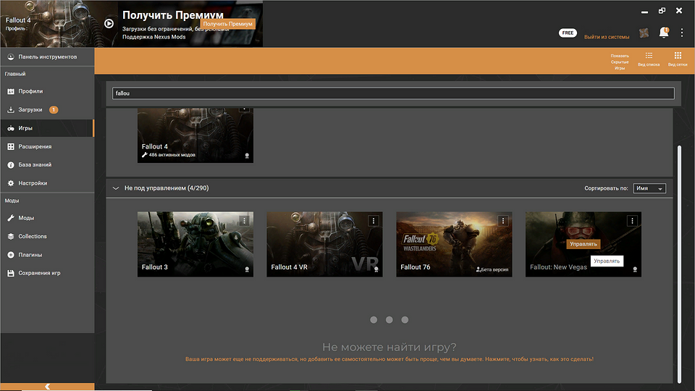Collapse the left sidebar panel

(x=47, y=387)
